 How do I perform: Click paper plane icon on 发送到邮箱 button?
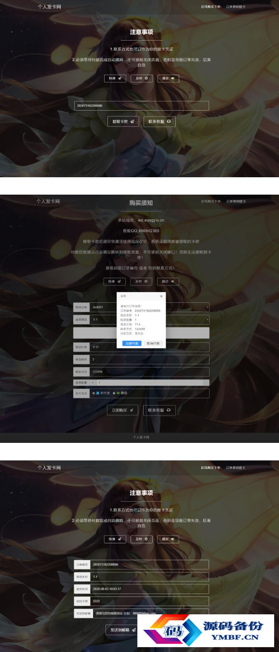coord(133,630)
